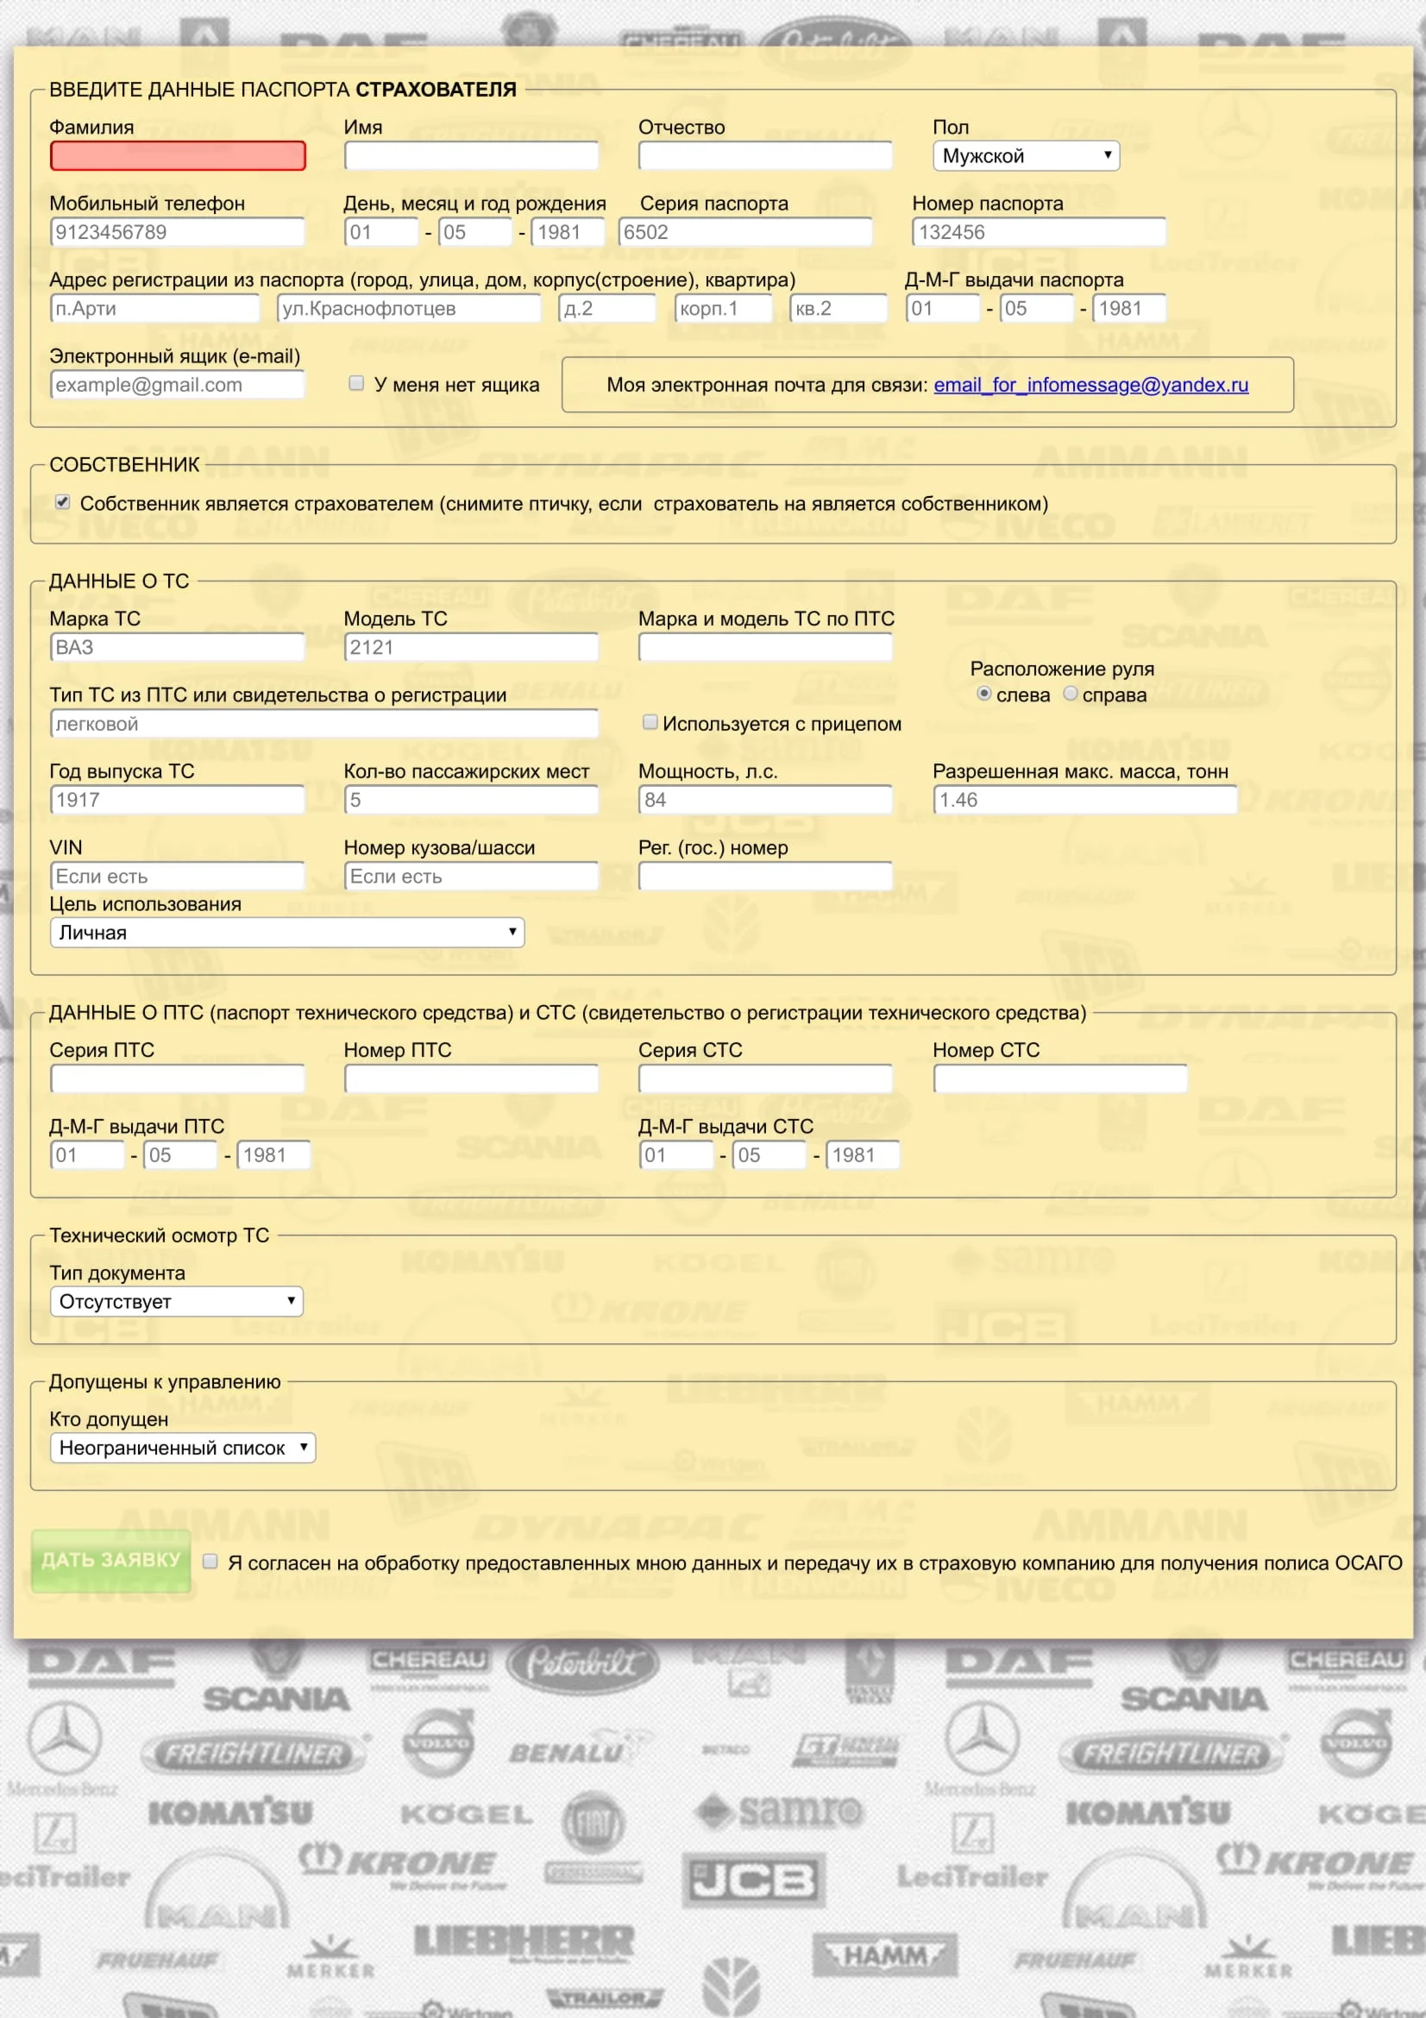The height and width of the screenshot is (2018, 1426).
Task: Select the 'слева' steering wheel radio button
Action: point(984,694)
